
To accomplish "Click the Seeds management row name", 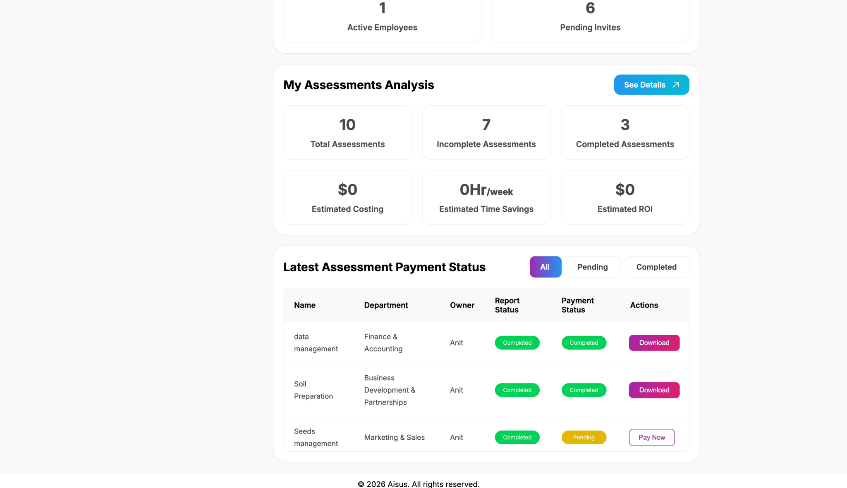I will 316,437.
